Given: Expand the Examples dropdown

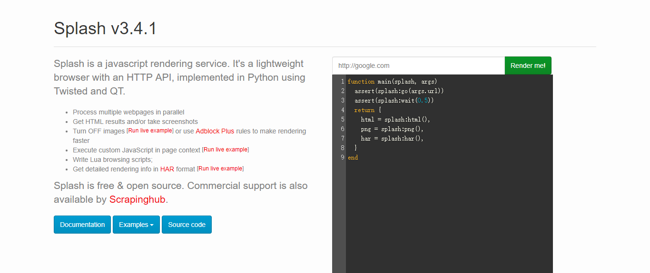Looking at the screenshot, I should [136, 225].
